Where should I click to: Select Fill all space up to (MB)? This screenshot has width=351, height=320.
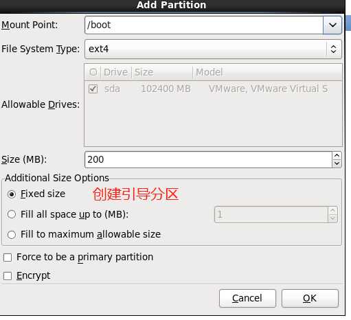point(12,214)
